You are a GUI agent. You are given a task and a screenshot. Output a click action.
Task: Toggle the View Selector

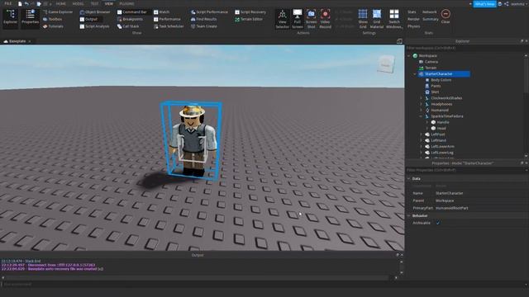tap(283, 19)
